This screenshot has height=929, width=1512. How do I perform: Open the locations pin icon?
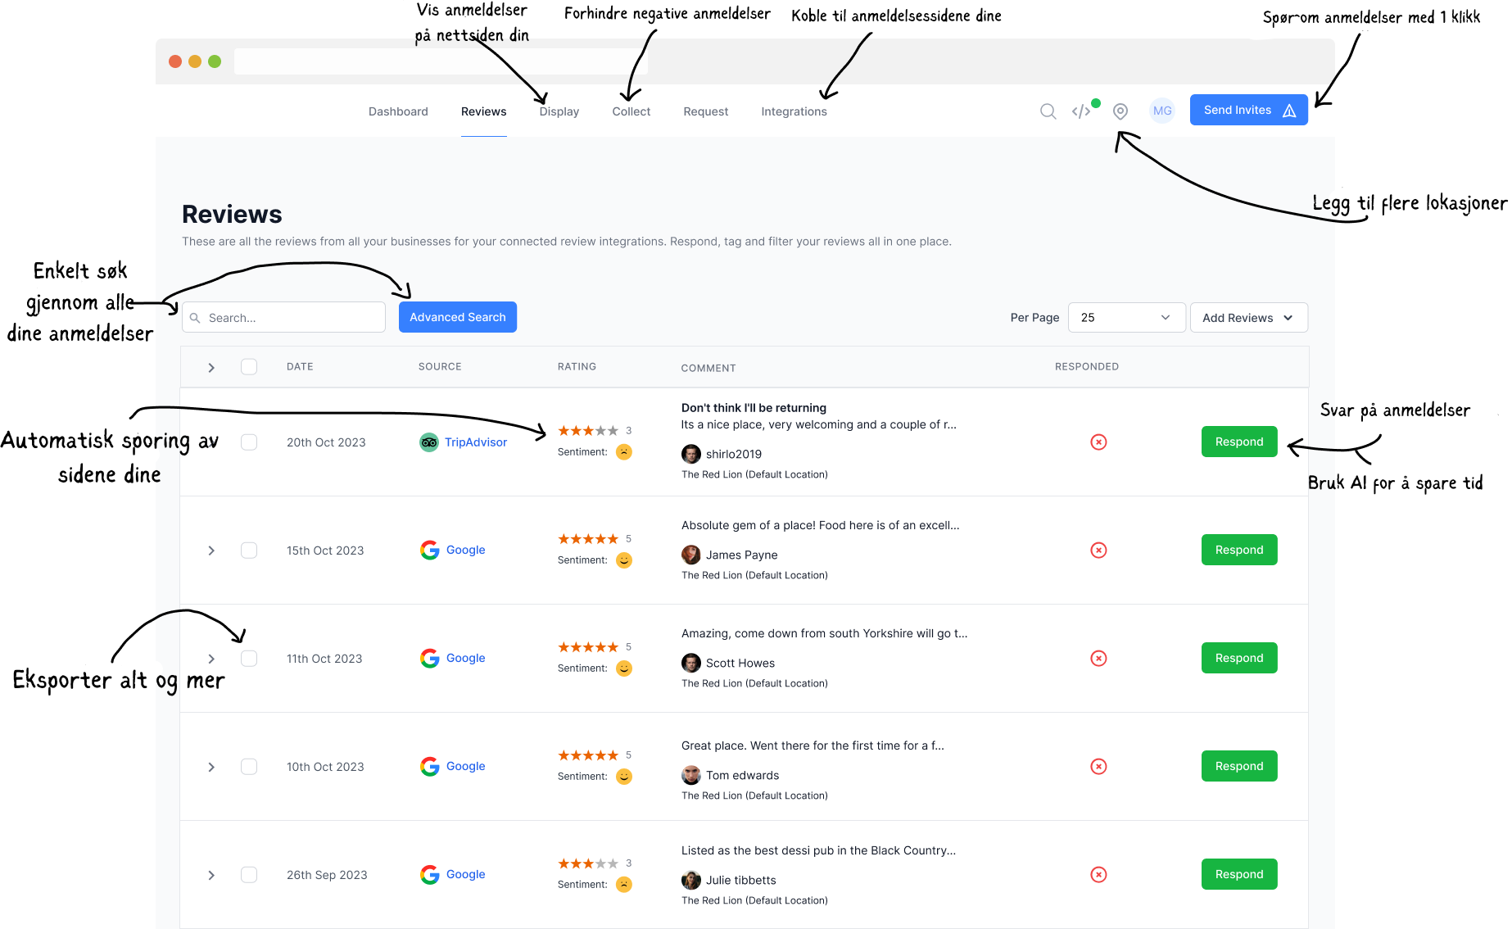click(1120, 111)
